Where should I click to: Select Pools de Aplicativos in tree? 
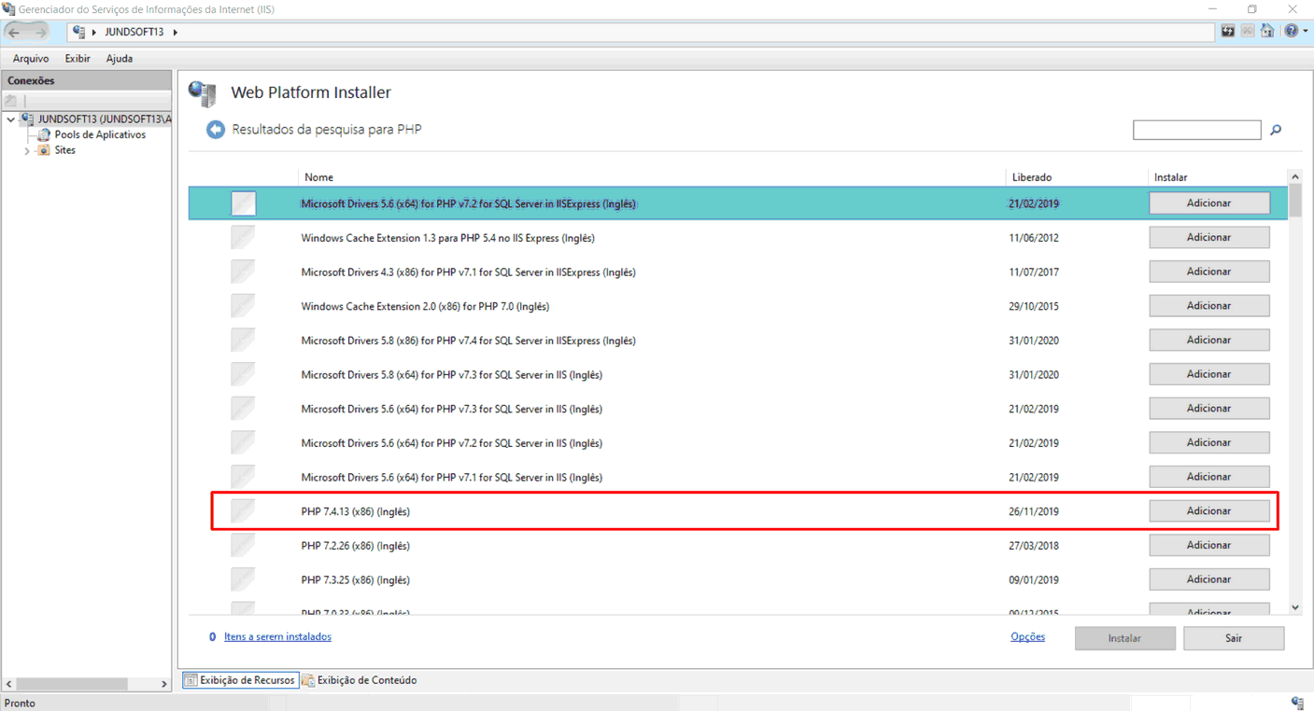click(x=100, y=135)
